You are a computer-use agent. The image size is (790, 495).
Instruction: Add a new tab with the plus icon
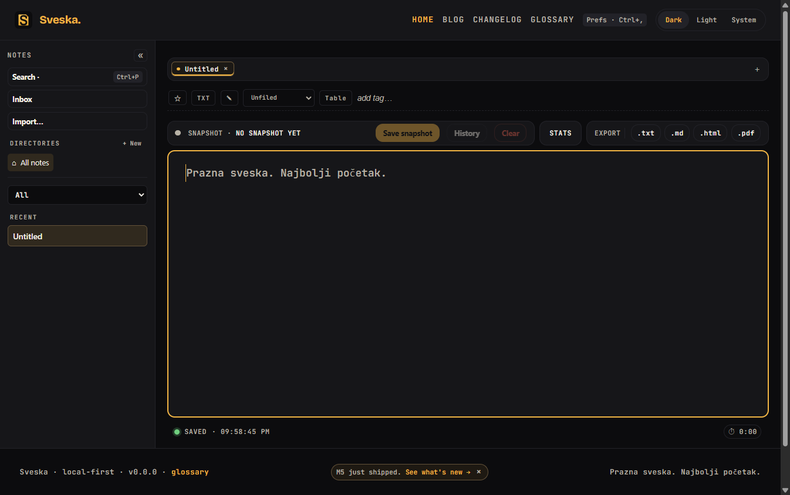757,69
